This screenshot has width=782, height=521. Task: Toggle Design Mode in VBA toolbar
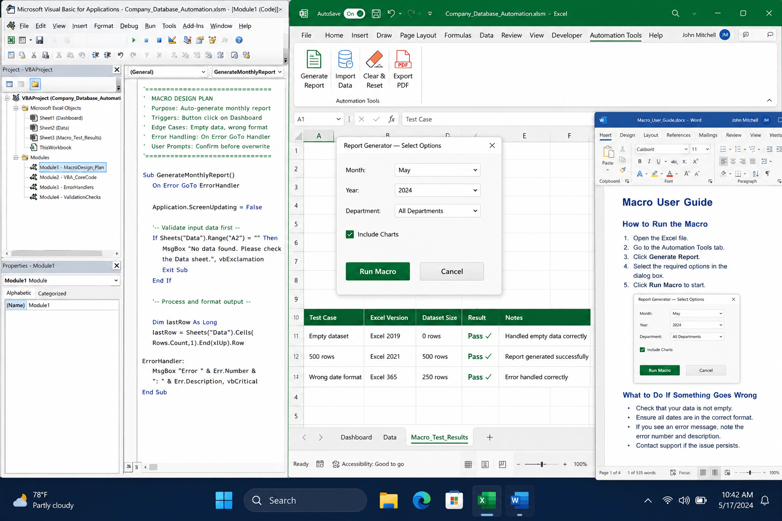[172, 40]
